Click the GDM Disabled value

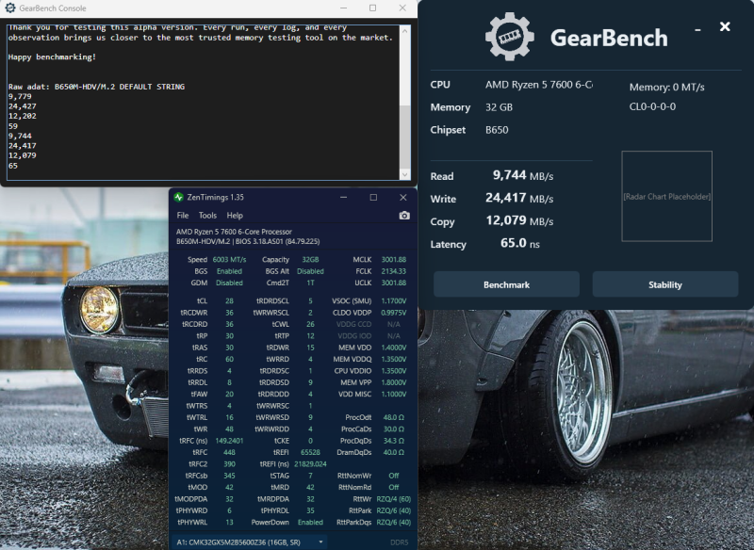[x=229, y=283]
